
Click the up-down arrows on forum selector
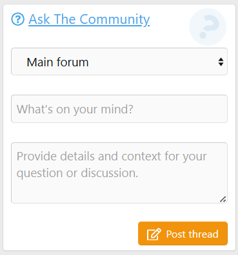[x=221, y=62]
